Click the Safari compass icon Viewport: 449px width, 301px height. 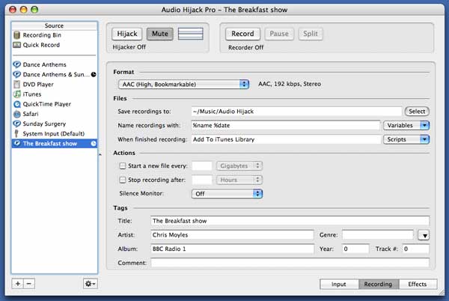point(17,114)
